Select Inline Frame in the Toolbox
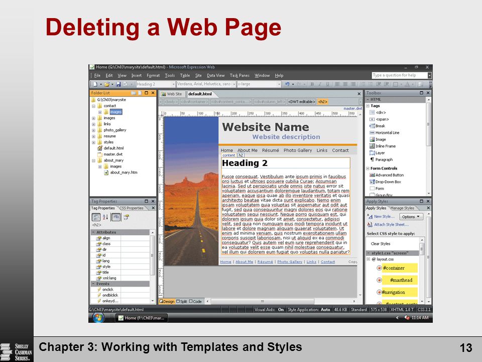The height and width of the screenshot is (362, 482). 383,146
